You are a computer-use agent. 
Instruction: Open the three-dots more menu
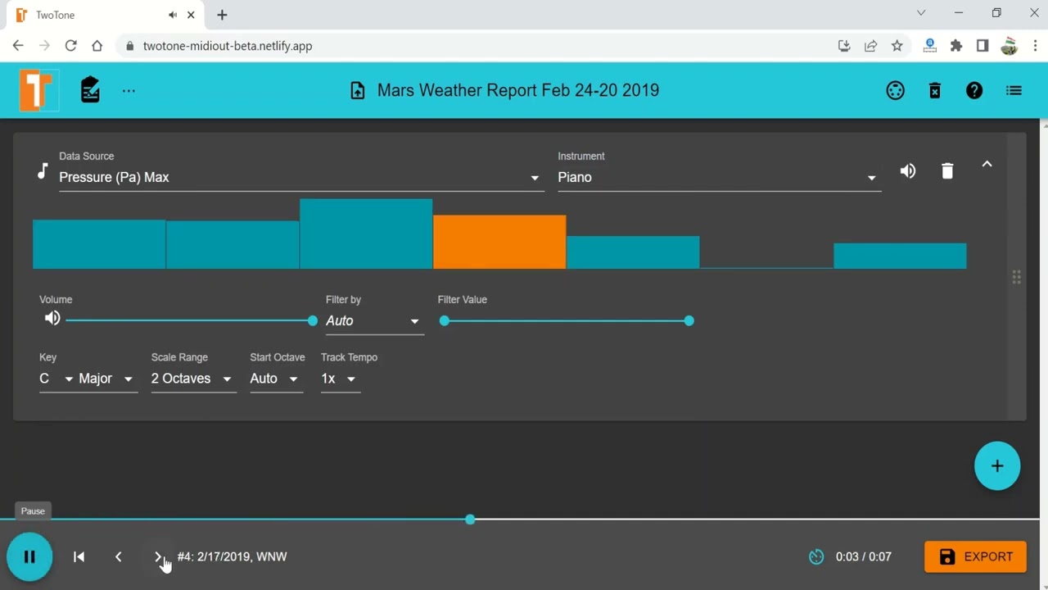(x=129, y=90)
